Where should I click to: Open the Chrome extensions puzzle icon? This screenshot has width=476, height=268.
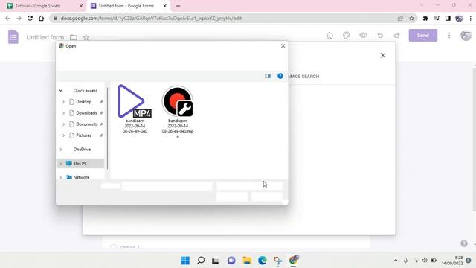pos(425,19)
